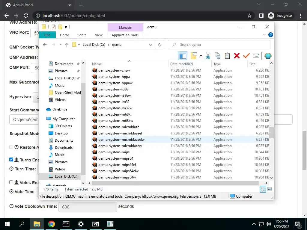Refresh the qemu folder listing

tap(160, 45)
